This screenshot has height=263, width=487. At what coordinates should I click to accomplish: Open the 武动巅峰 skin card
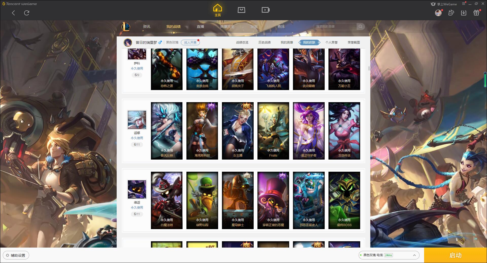pyautogui.click(x=309, y=69)
